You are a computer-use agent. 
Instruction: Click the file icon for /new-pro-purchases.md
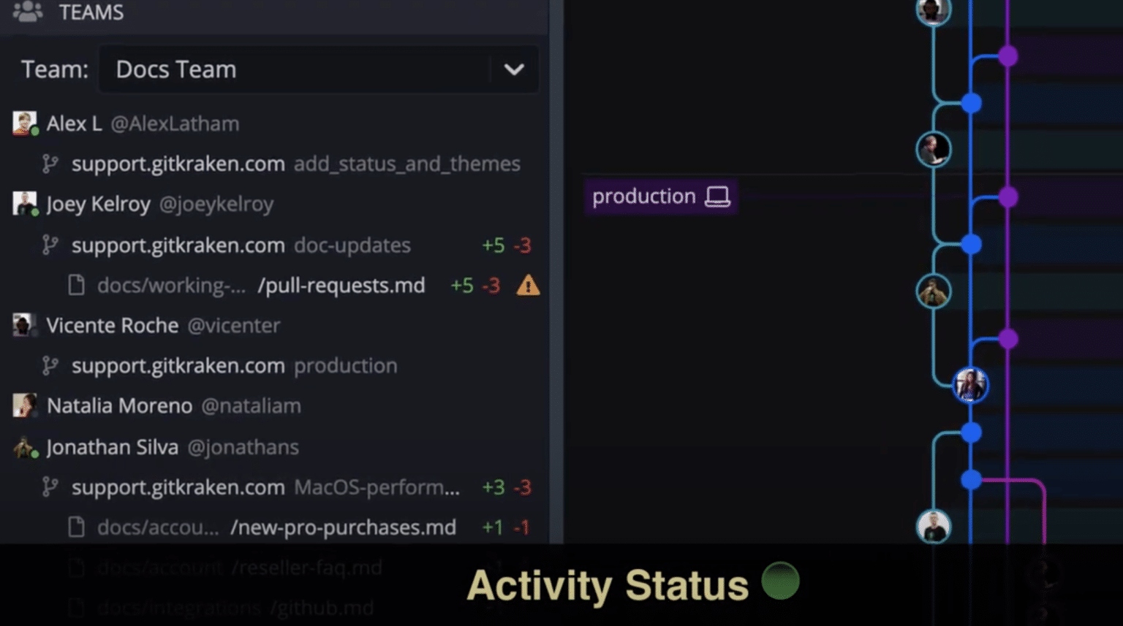pos(76,527)
